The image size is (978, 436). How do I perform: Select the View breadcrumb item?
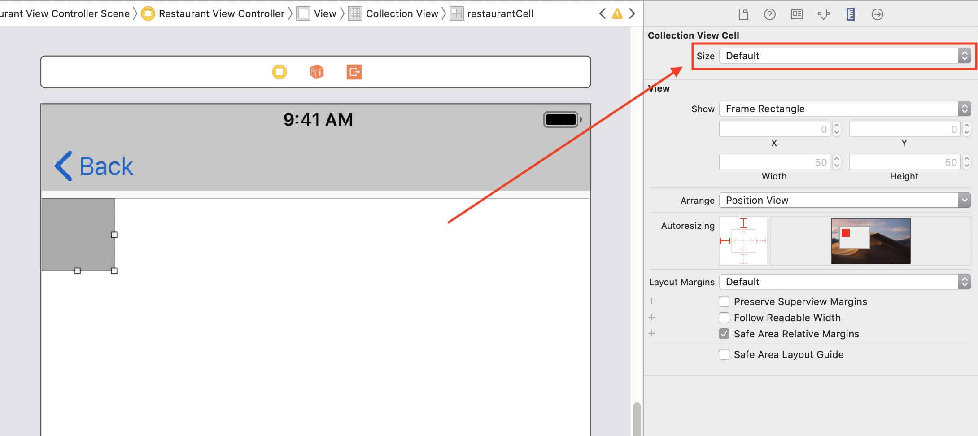(x=325, y=13)
